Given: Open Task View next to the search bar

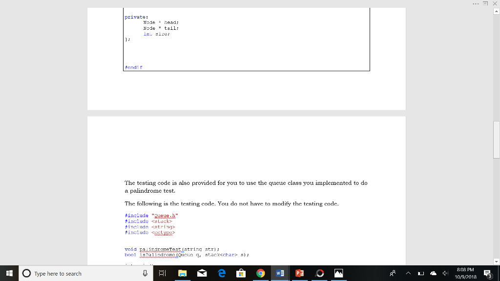Looking at the screenshot, I should pos(163,273).
